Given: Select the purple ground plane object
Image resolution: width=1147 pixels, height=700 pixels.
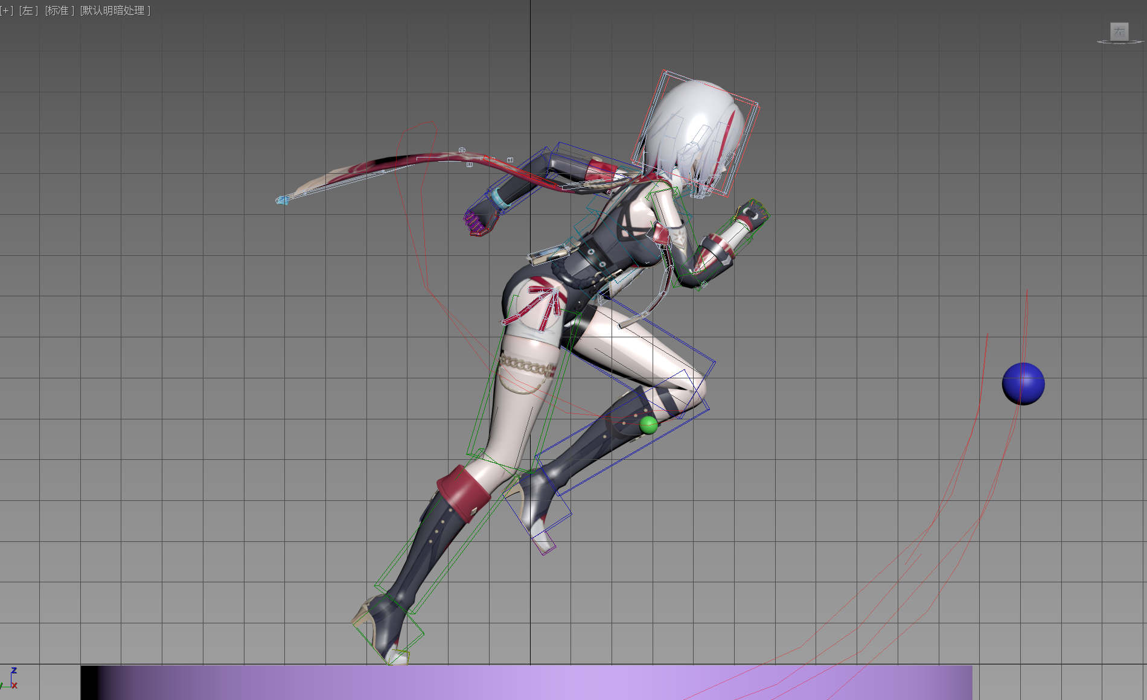Looking at the screenshot, I should 526,682.
